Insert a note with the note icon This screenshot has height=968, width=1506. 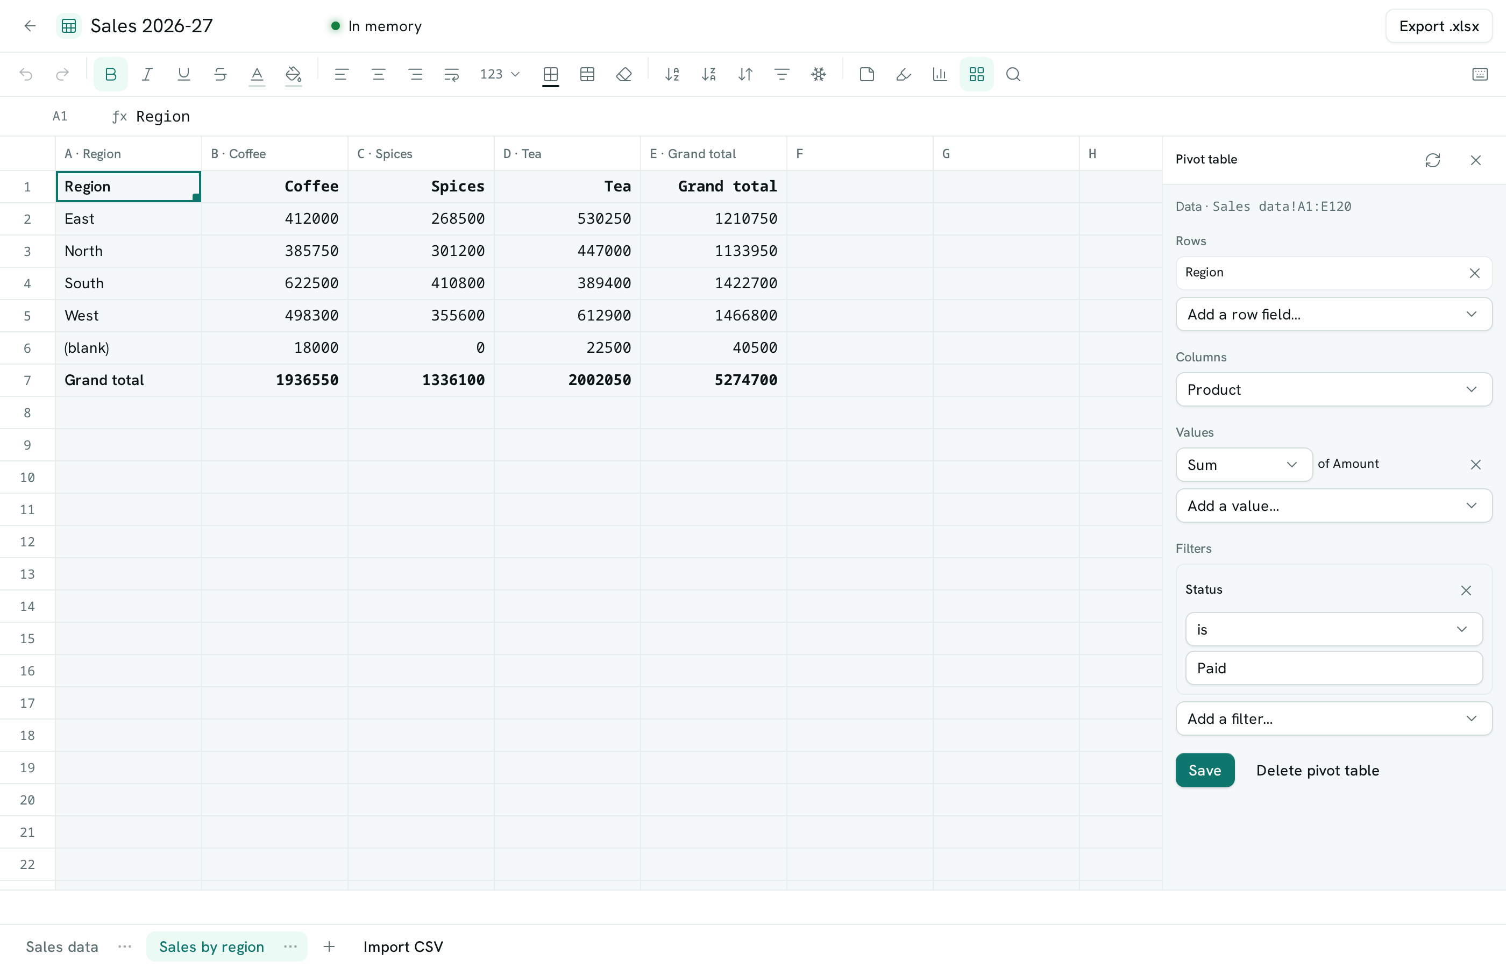(867, 74)
